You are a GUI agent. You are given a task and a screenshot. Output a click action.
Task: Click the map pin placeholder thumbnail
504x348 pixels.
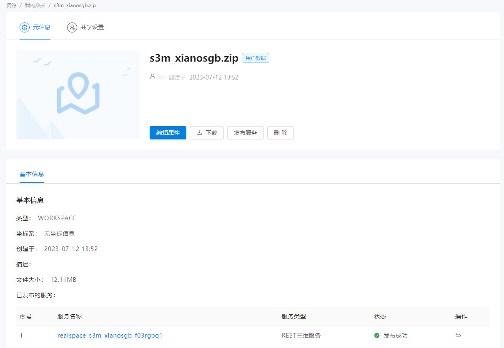click(78, 94)
